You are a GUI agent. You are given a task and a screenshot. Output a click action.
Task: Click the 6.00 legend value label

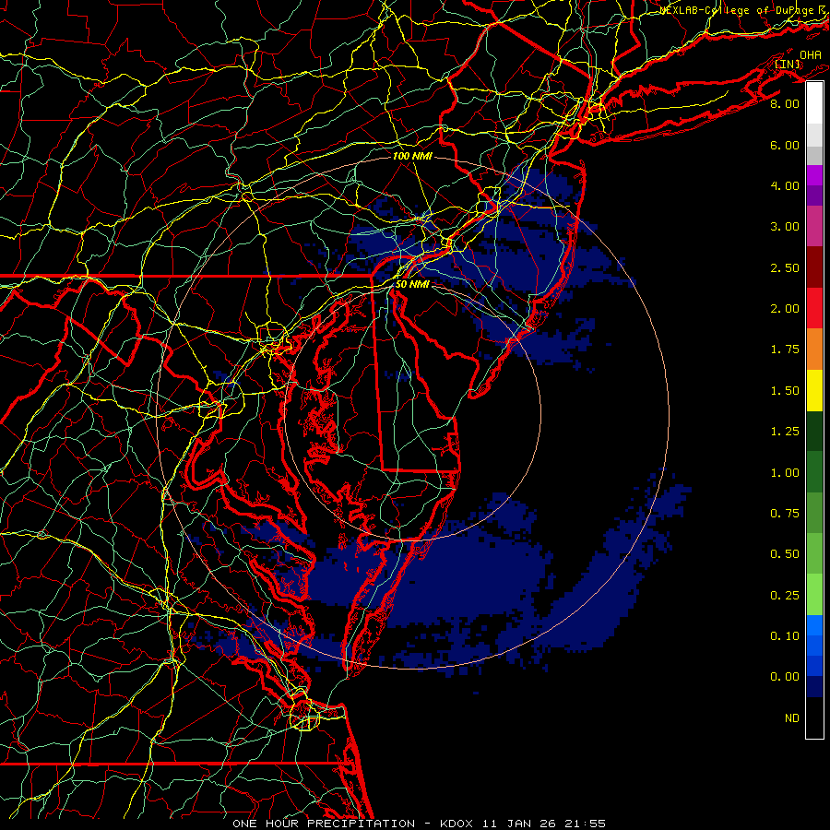coord(785,145)
